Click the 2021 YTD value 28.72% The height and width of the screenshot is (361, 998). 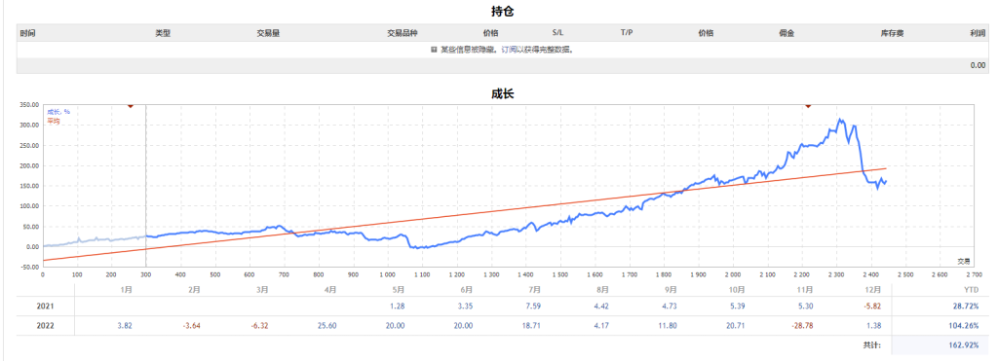[966, 307]
